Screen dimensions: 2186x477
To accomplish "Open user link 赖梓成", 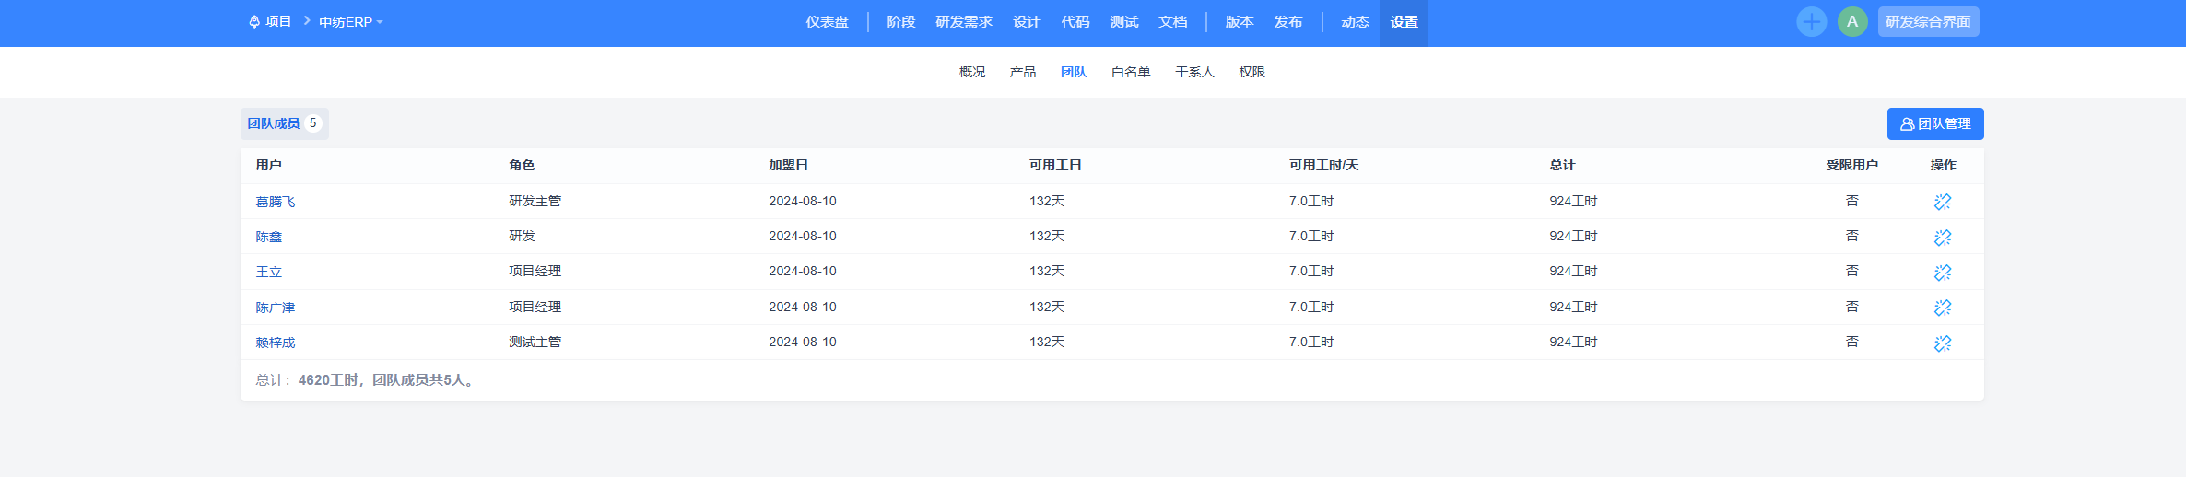I will [x=276, y=343].
